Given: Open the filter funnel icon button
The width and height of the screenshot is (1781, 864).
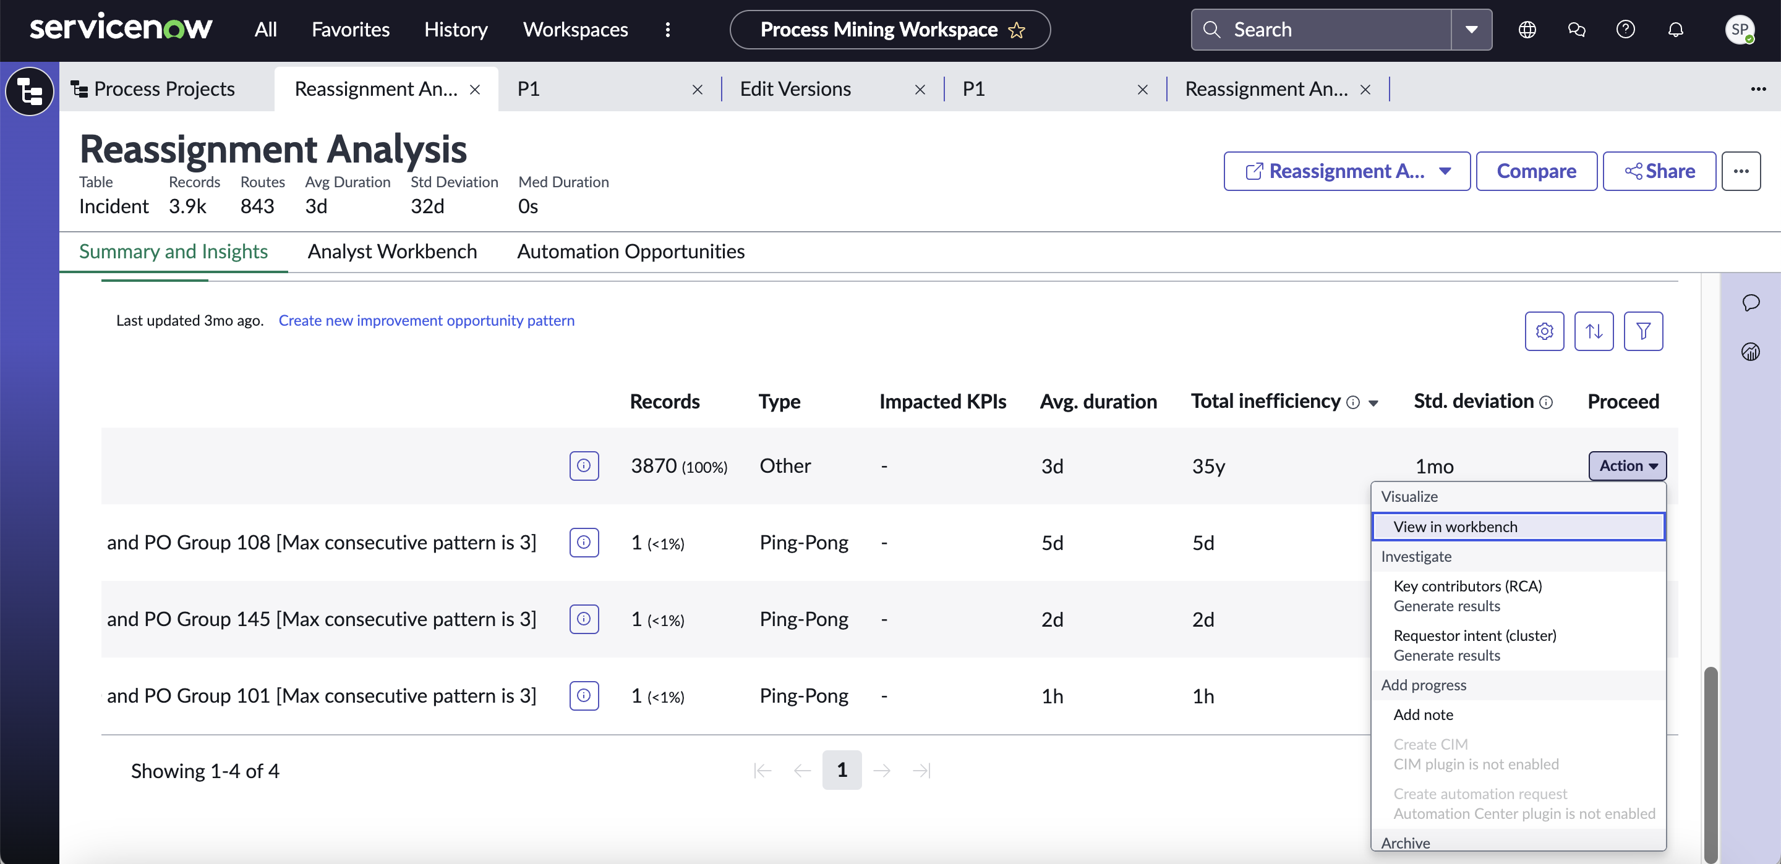Looking at the screenshot, I should point(1644,331).
